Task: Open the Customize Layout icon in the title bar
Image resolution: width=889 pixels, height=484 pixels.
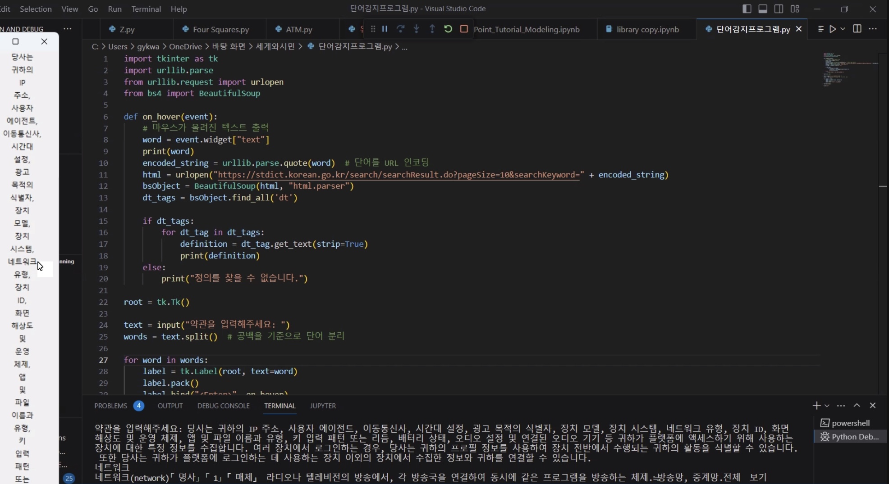Action: pyautogui.click(x=795, y=9)
